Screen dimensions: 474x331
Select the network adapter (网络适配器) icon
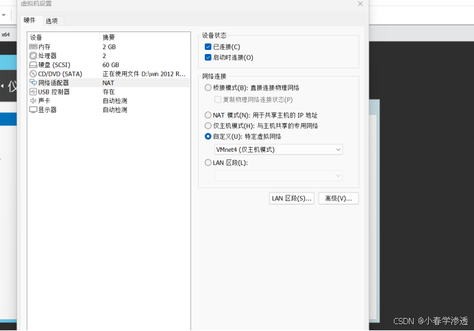pyautogui.click(x=33, y=83)
